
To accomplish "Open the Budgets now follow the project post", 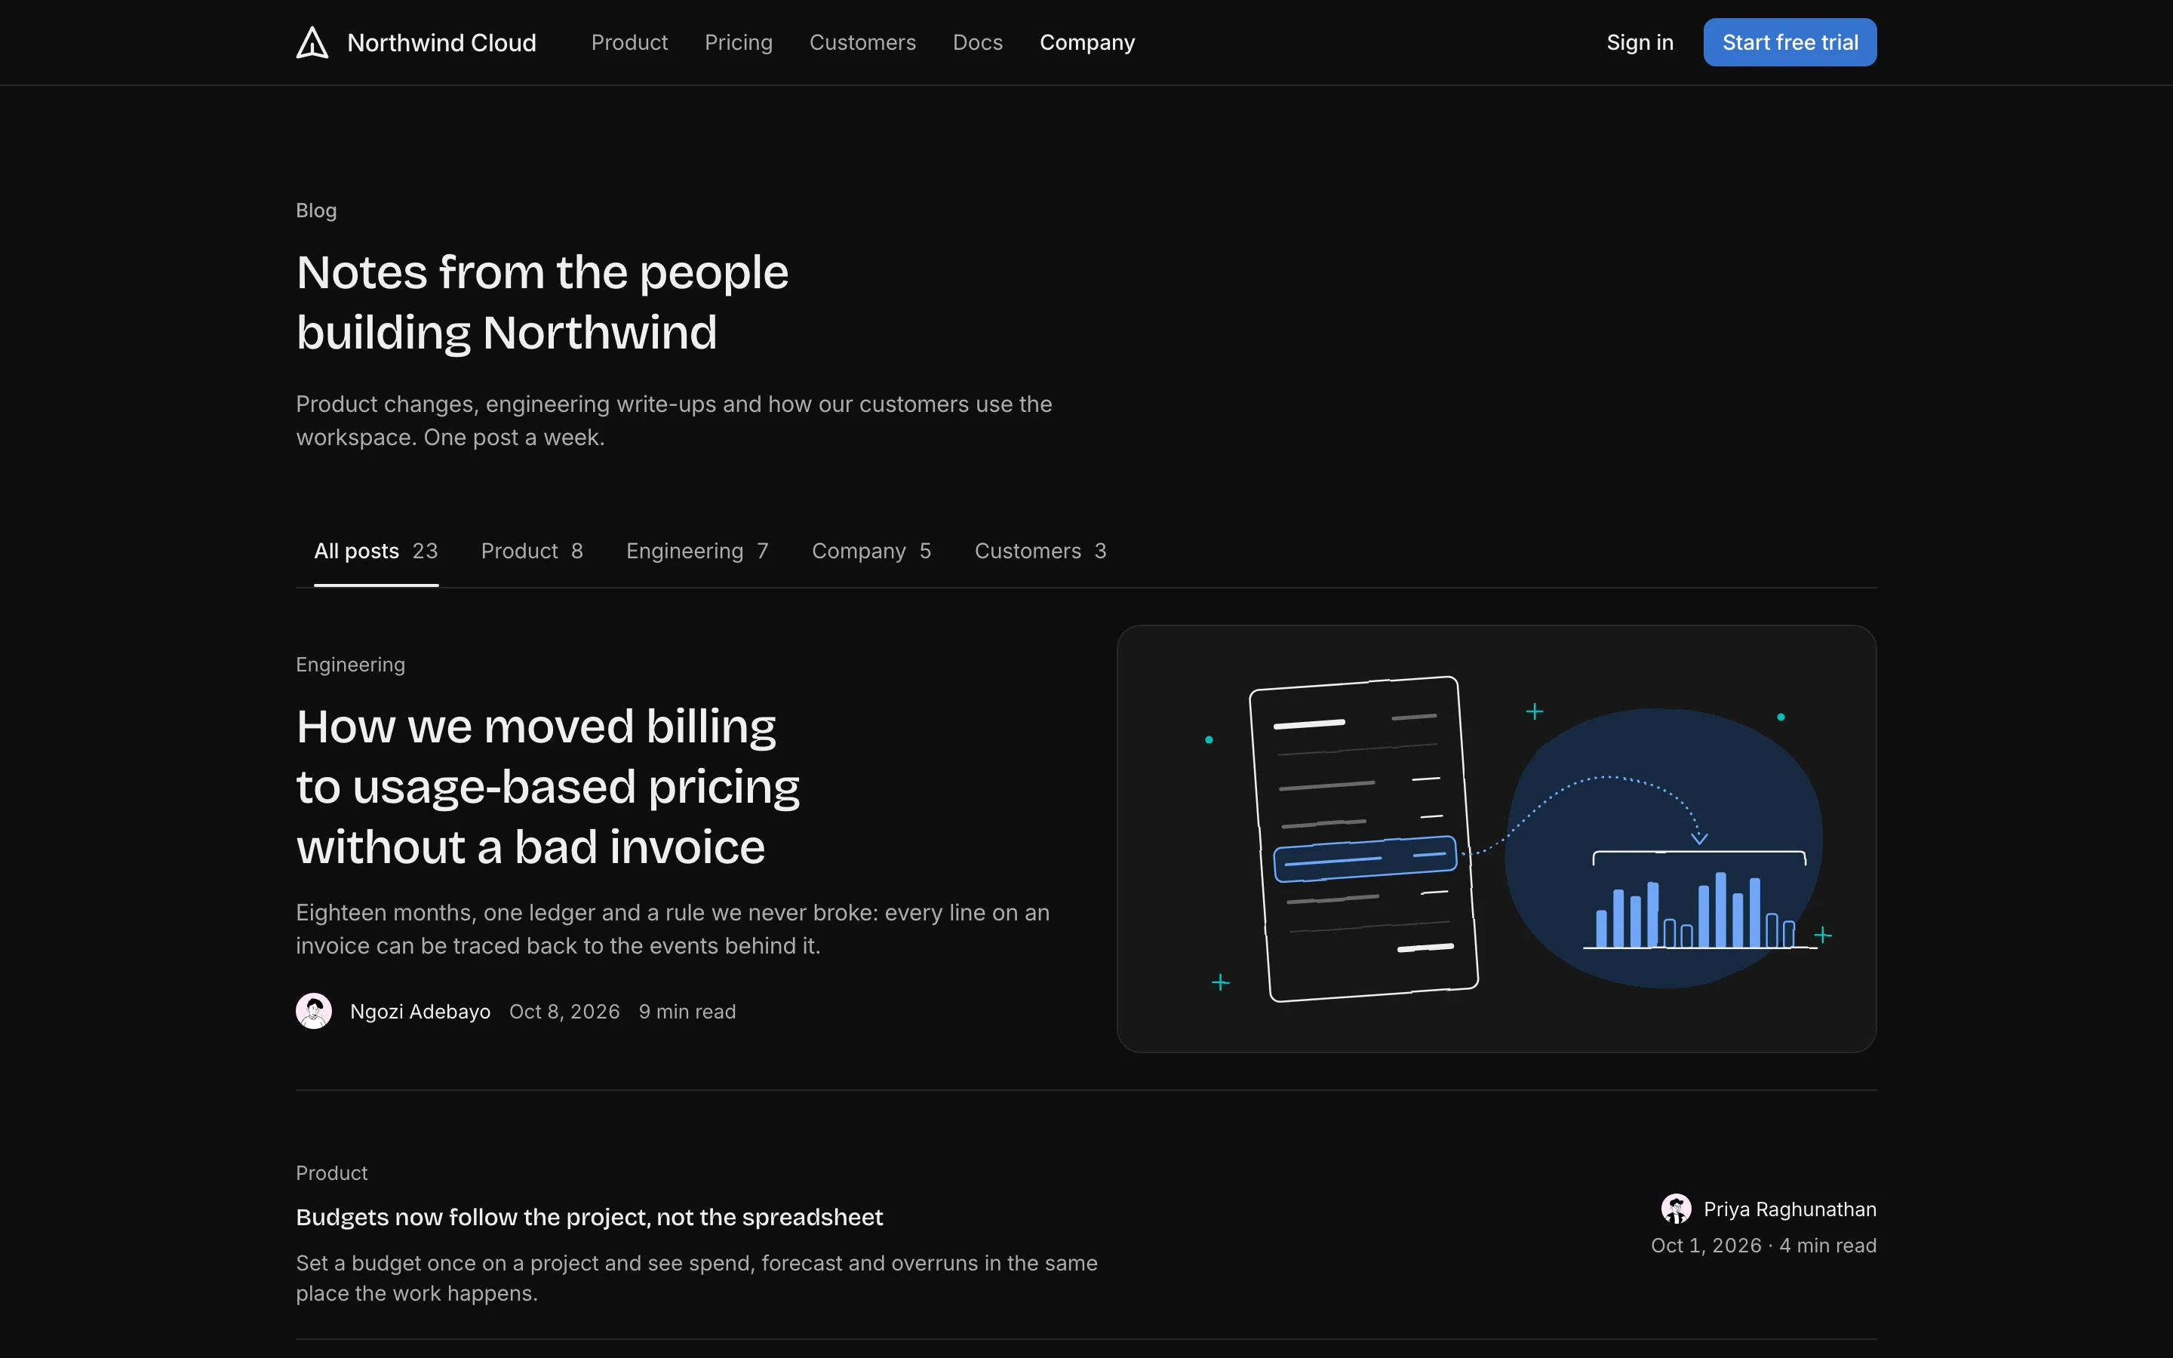I will pos(589,1217).
